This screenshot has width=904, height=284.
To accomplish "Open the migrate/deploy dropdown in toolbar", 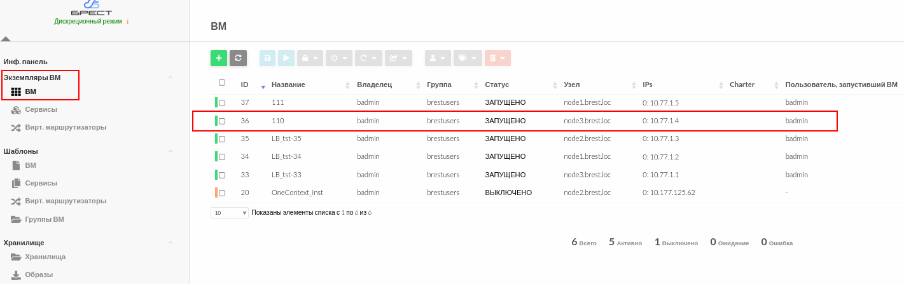I will click(x=398, y=58).
